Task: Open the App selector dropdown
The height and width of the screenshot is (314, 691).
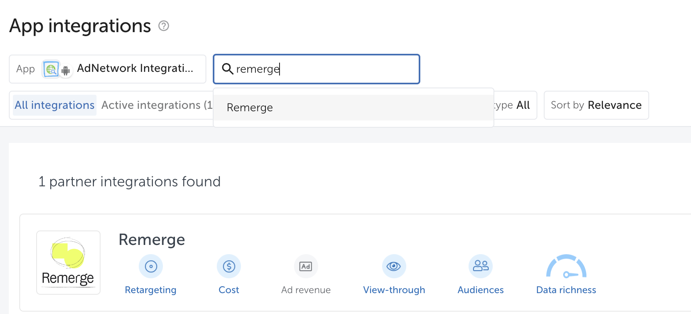Action: click(107, 69)
